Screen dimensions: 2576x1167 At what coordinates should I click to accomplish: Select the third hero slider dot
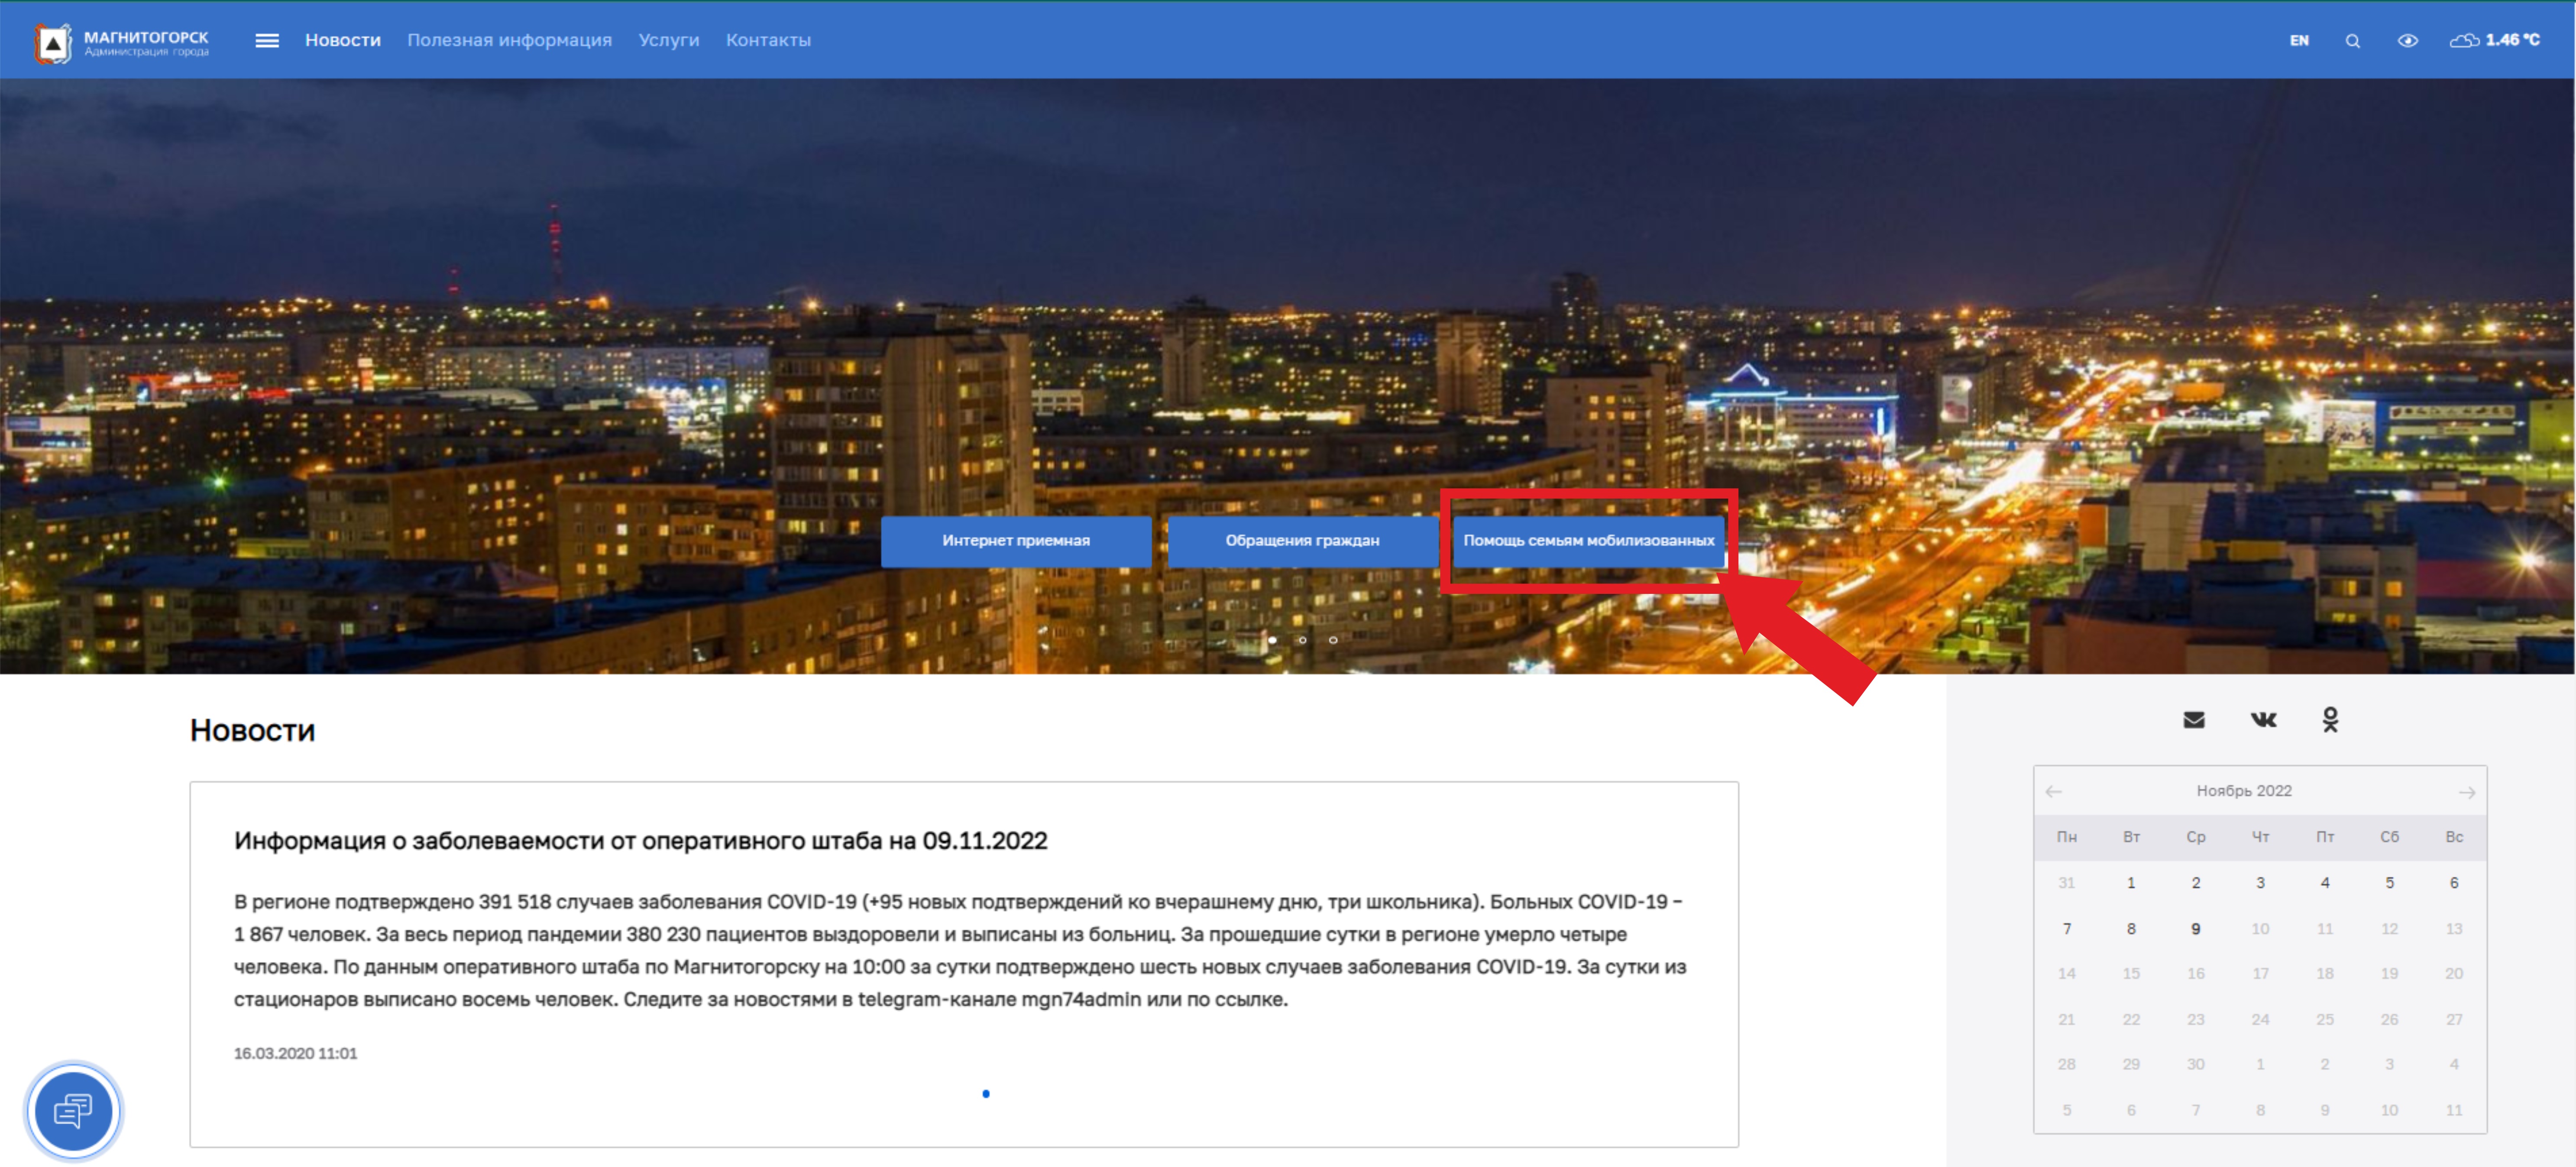pos(1333,640)
